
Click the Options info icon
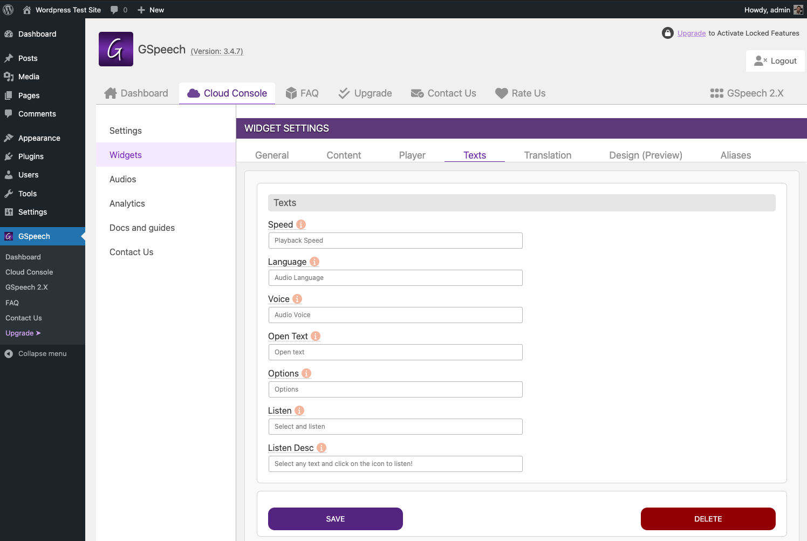click(306, 373)
